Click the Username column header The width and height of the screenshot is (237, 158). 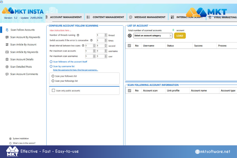(149, 46)
